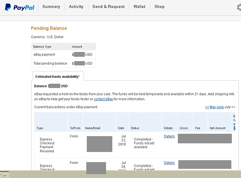Select the Estimated funds availability tab
This screenshot has height=178, width=241.
58,76
